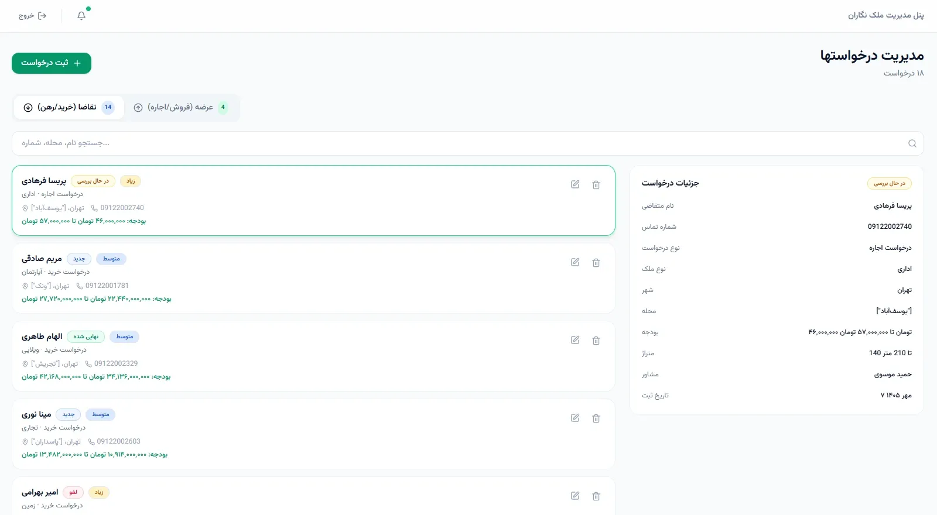
Task: Click the ۱۸ درخواست total count
Action: 904,73
